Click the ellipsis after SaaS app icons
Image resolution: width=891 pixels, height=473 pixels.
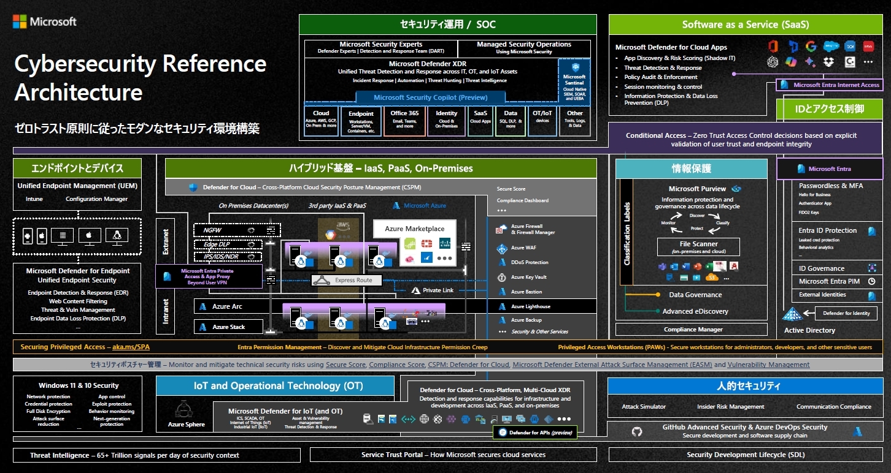click(868, 62)
